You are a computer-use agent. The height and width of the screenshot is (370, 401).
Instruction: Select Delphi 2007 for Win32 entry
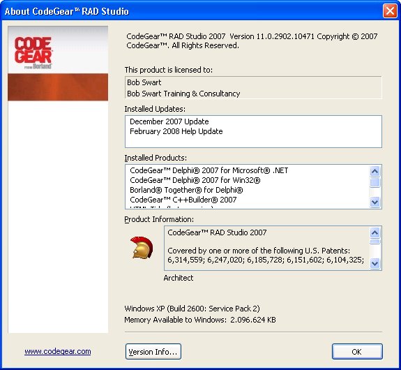click(195, 180)
